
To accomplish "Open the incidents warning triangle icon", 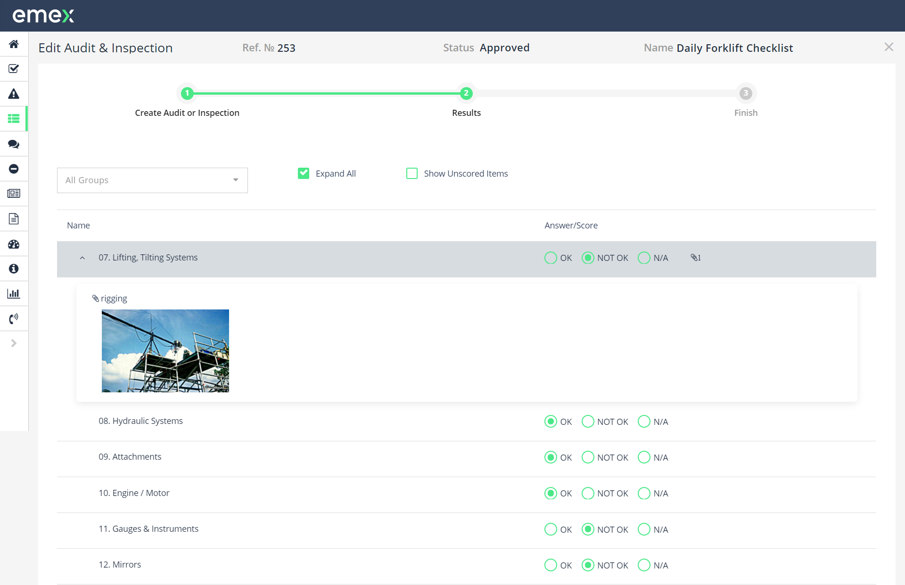I will coord(14,94).
